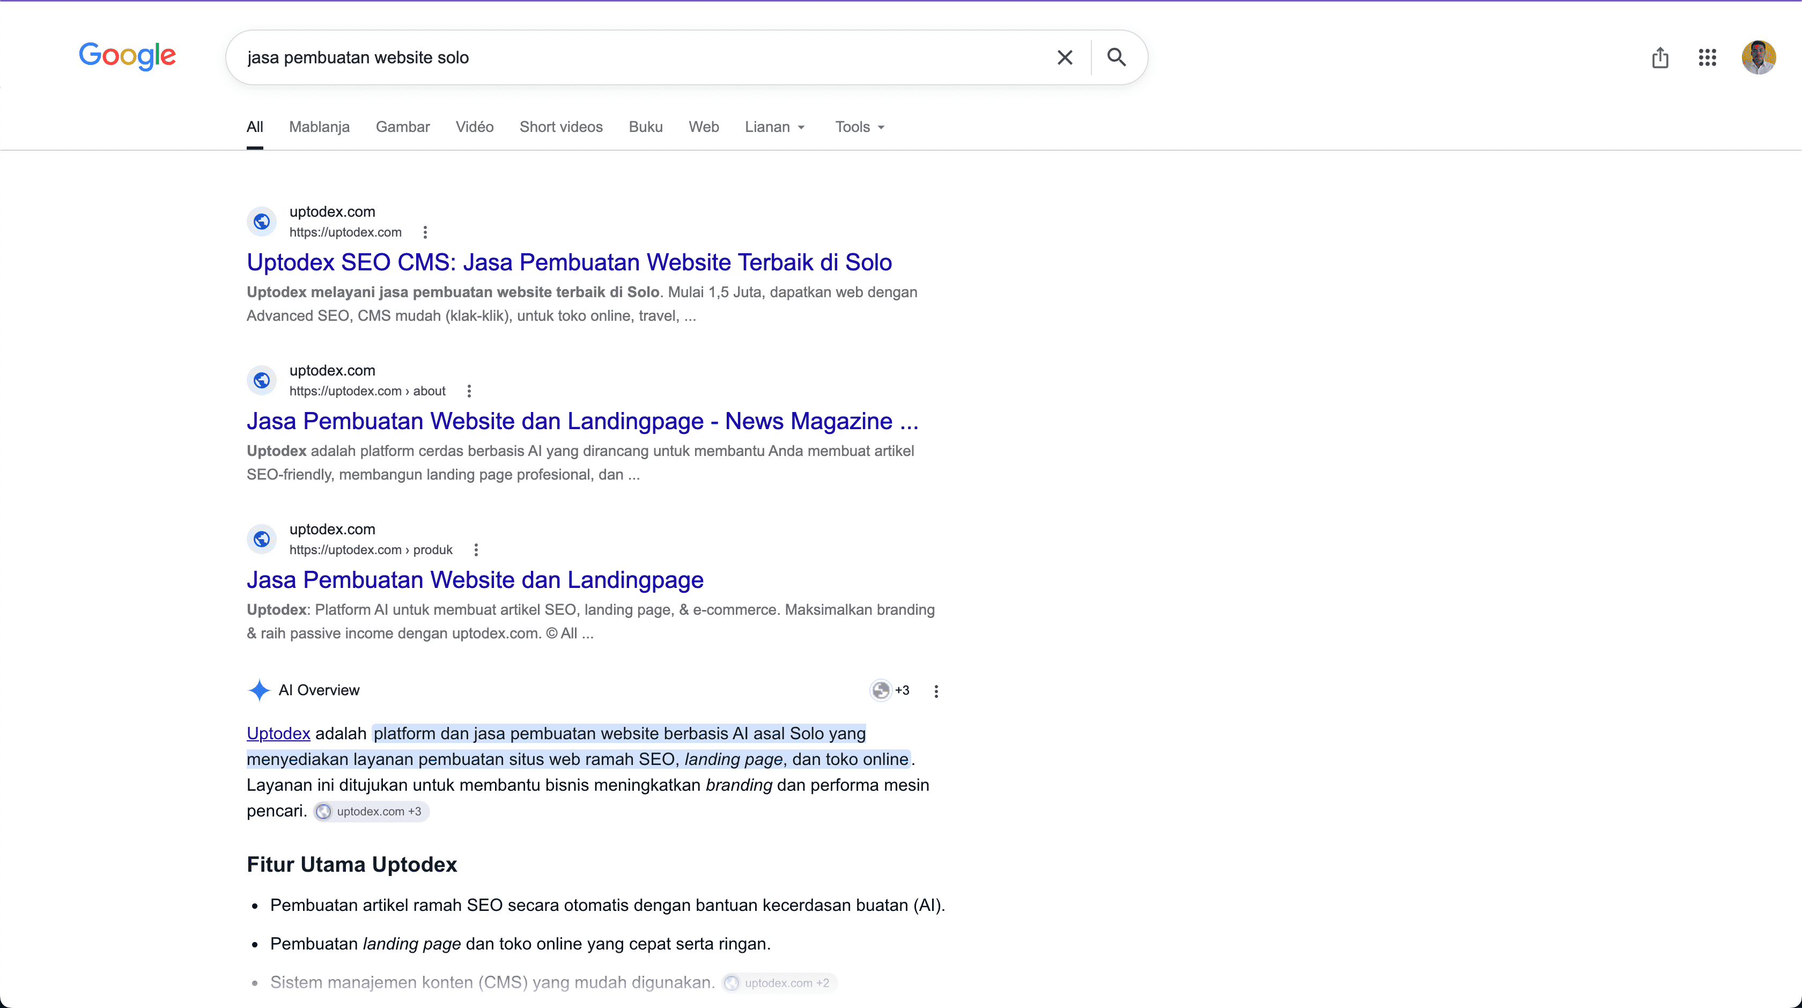Open the AI Overview three-dot options menu
This screenshot has width=1802, height=1008.
click(936, 691)
